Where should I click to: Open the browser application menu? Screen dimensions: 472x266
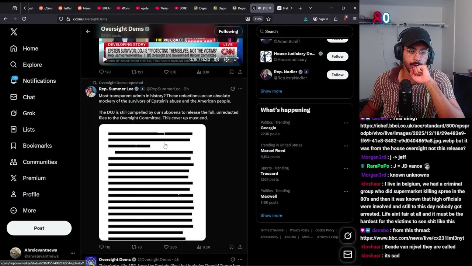tap(355, 19)
